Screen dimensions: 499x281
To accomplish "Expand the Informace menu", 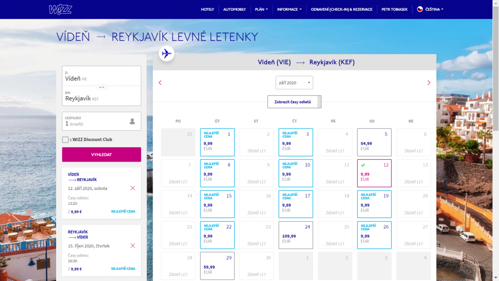I will [289, 9].
